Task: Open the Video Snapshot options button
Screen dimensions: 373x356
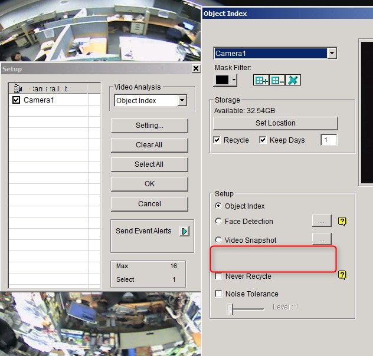Action: tap(322, 239)
